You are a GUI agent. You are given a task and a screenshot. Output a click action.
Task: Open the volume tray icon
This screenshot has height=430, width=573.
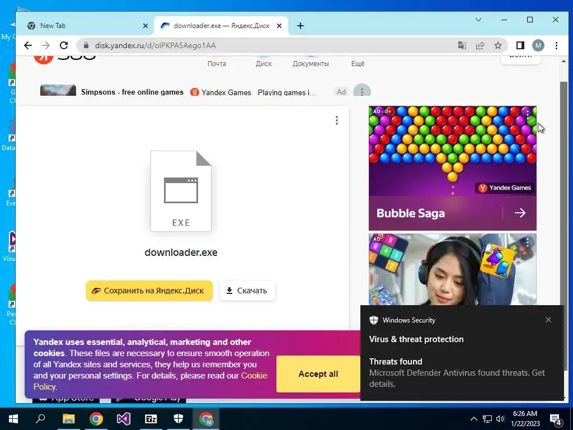[x=500, y=419]
